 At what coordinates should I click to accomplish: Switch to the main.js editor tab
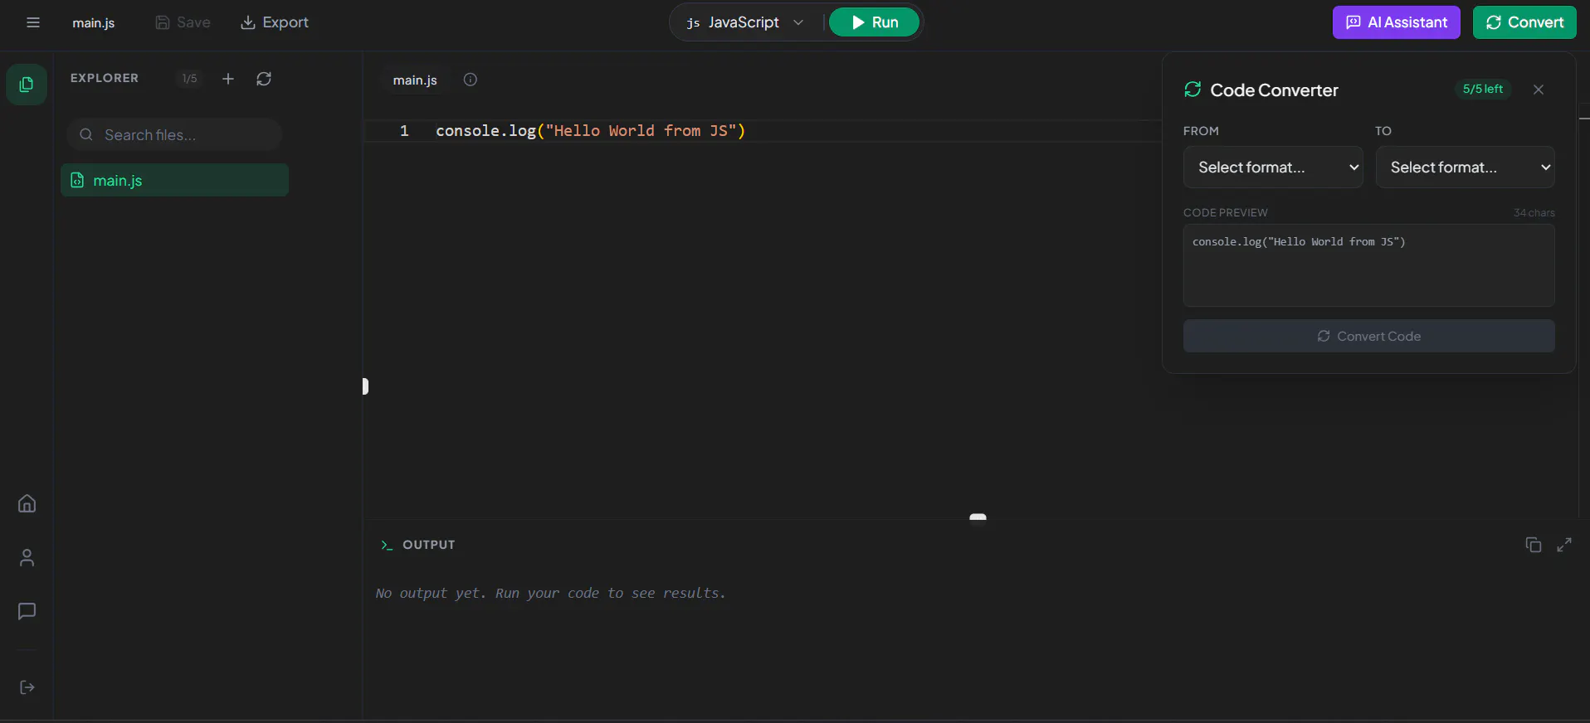[x=415, y=80]
